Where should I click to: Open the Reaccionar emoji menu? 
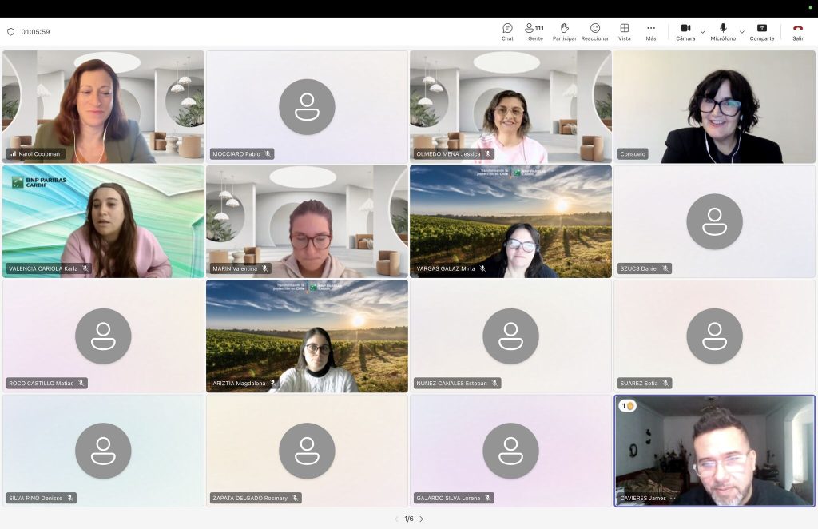click(x=594, y=32)
